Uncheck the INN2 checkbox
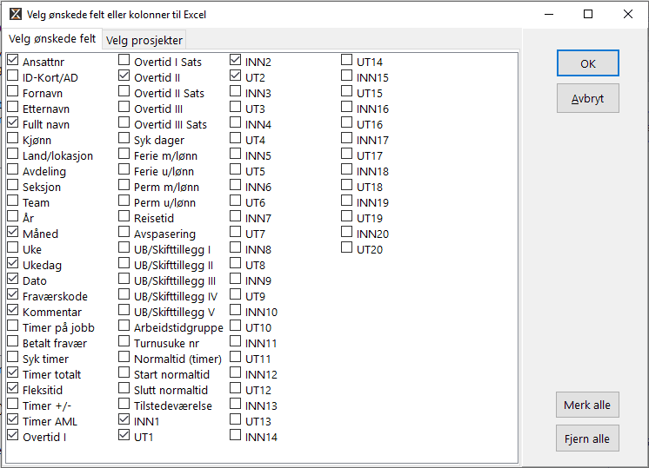 click(x=236, y=62)
